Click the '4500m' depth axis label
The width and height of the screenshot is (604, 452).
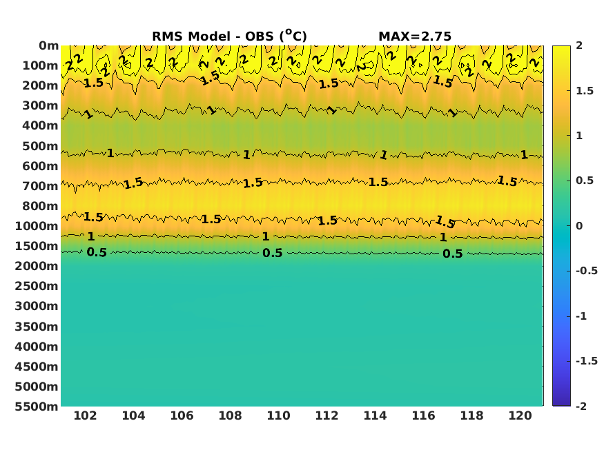click(x=37, y=367)
